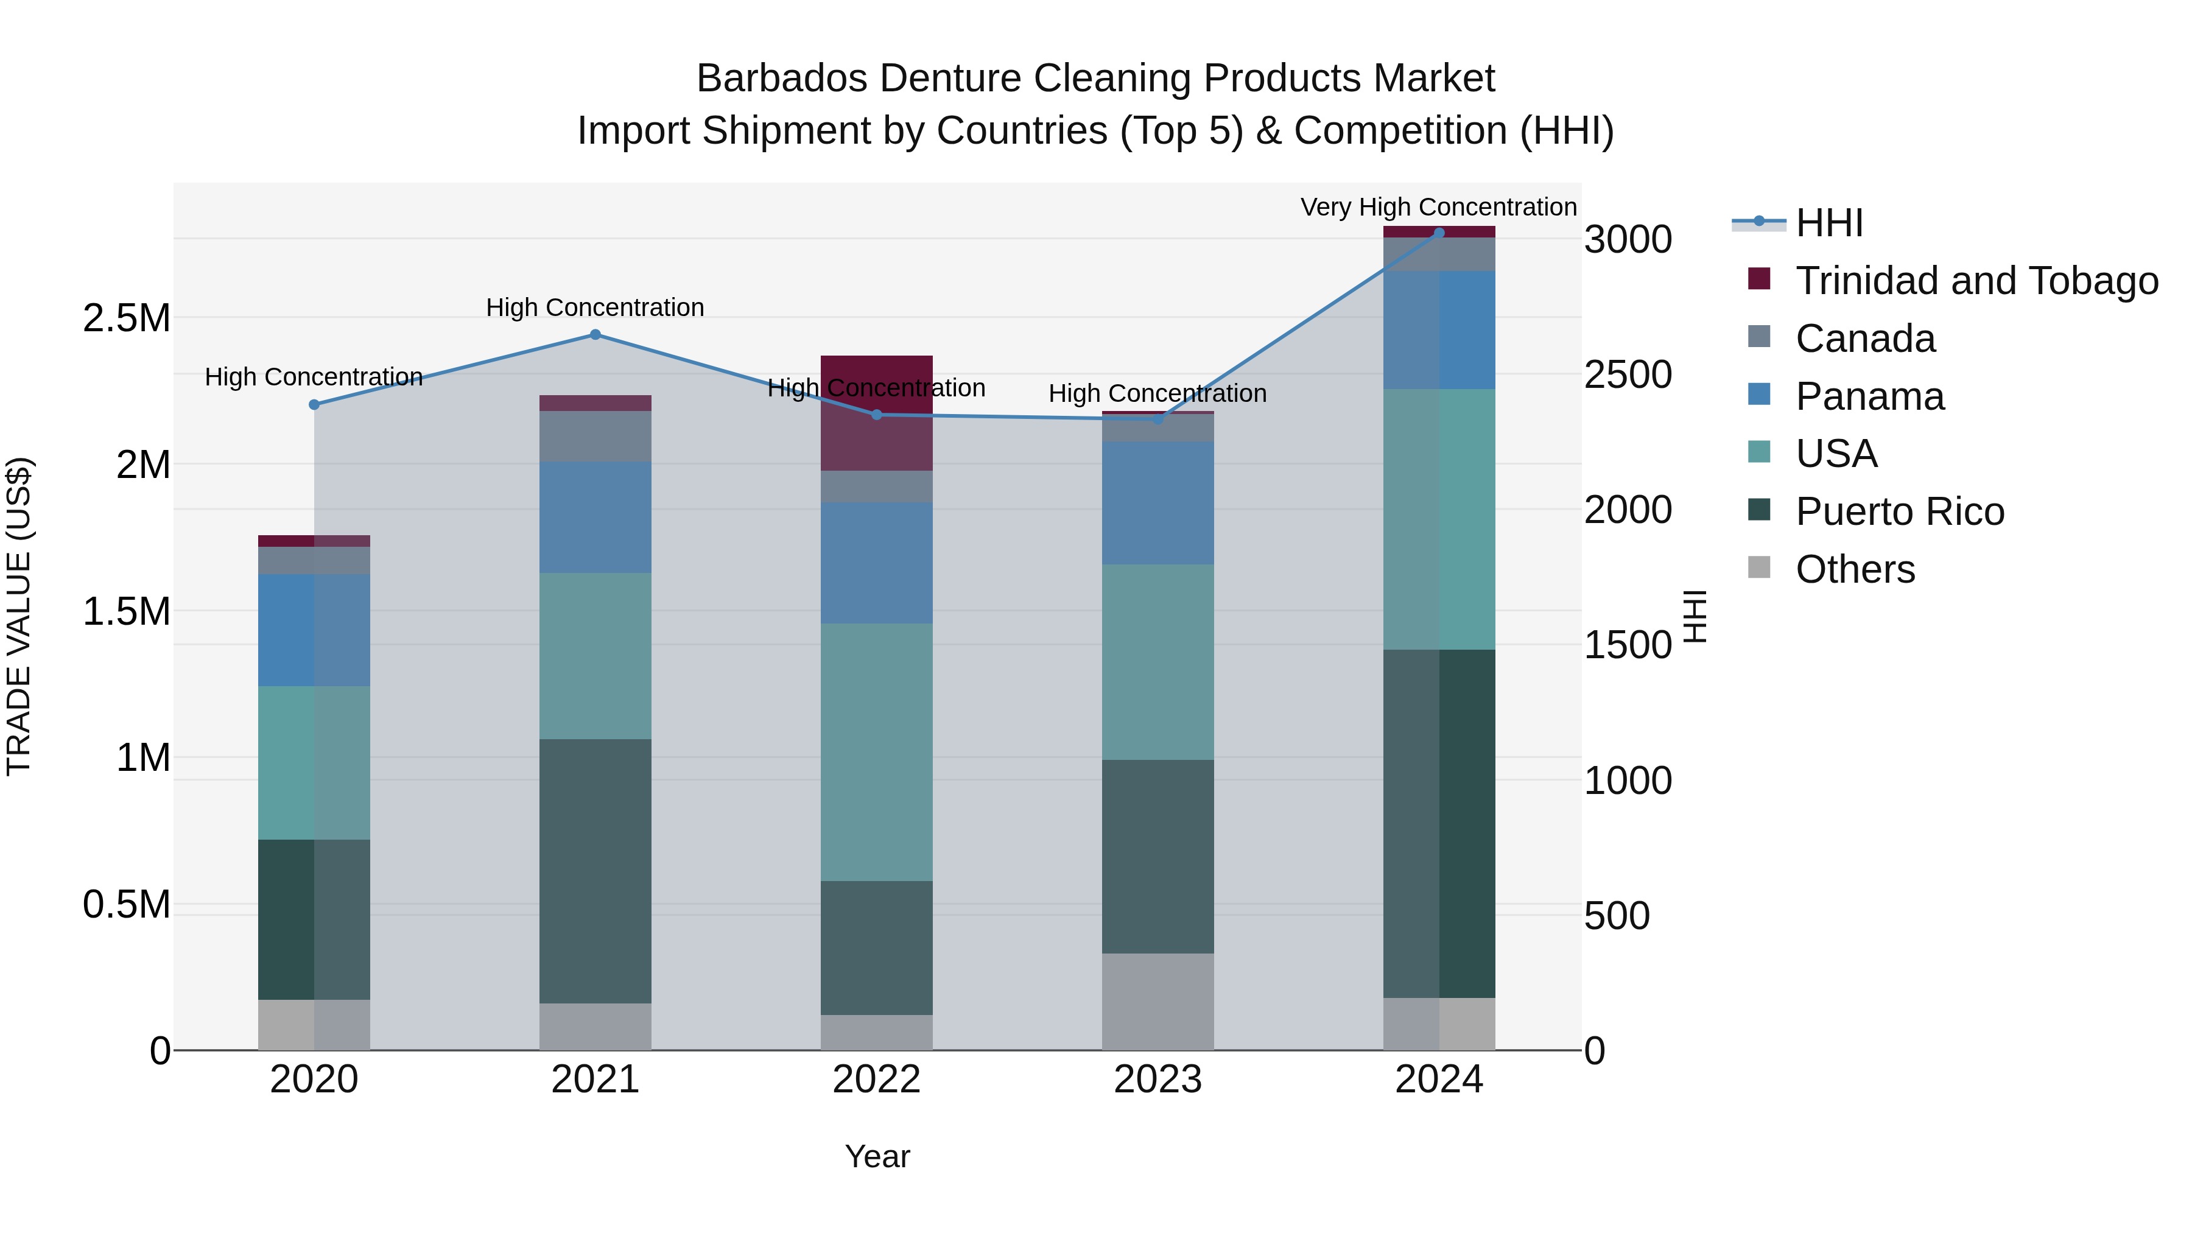Toggle the HHI legend entry
This screenshot has width=2192, height=1233.
coord(1797,223)
